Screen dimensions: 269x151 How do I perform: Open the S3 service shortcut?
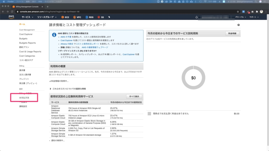click(x=101, y=17)
